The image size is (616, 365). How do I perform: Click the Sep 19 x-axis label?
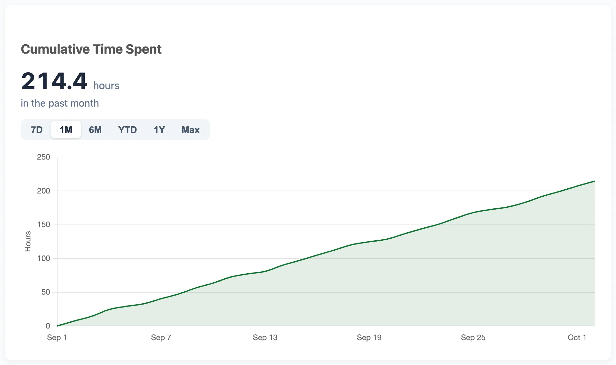tap(369, 338)
